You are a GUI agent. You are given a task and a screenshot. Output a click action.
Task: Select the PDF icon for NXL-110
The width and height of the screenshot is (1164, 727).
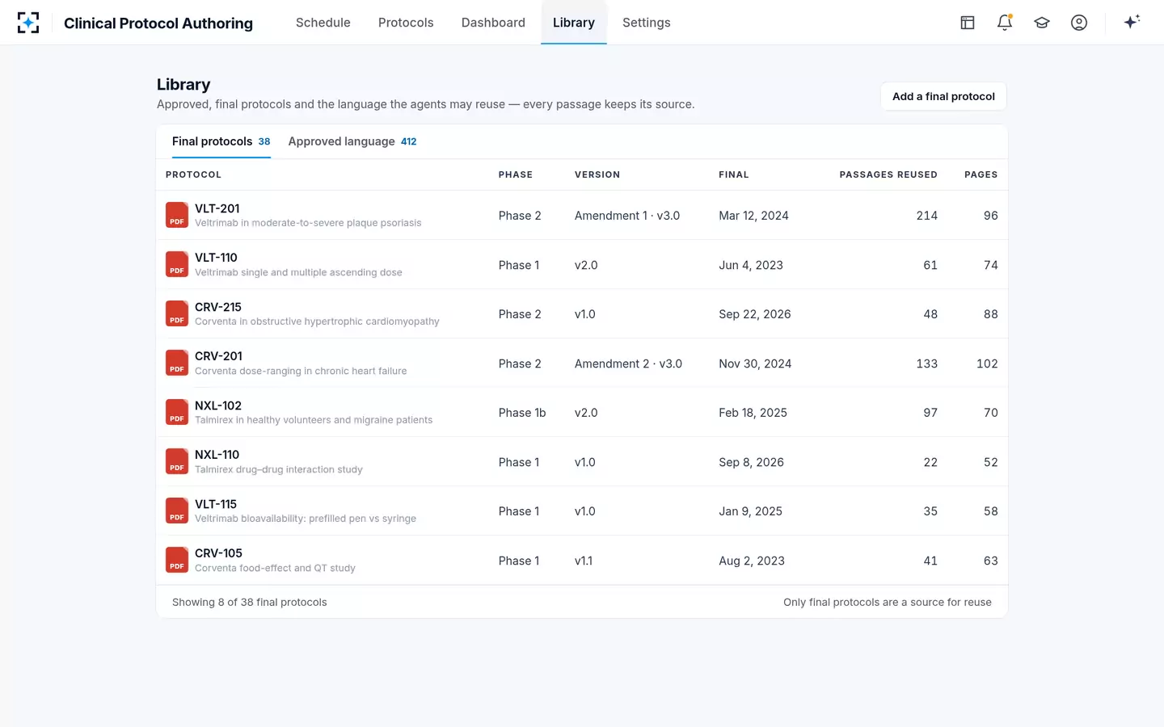click(177, 461)
